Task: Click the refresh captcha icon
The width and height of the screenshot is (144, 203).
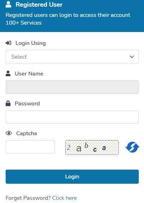Action: (132, 147)
